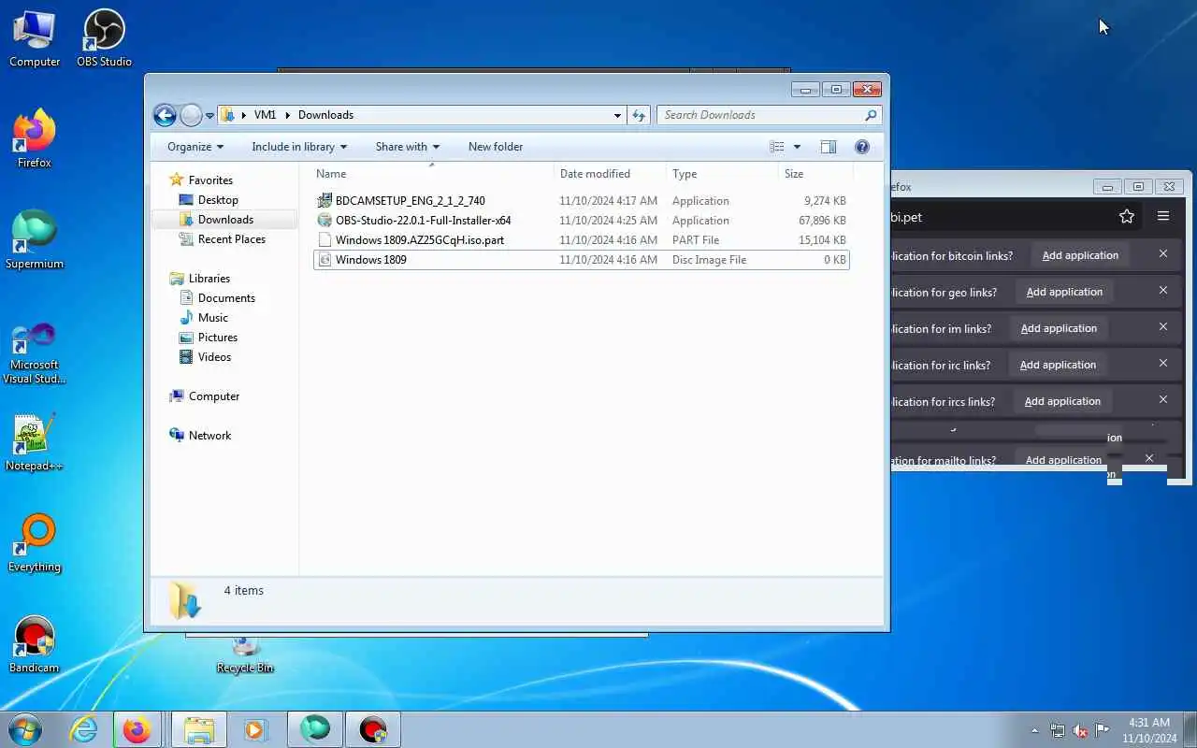The image size is (1197, 748).
Task: Select Desktop under Favorites
Action: click(x=218, y=200)
